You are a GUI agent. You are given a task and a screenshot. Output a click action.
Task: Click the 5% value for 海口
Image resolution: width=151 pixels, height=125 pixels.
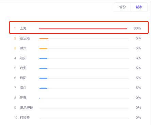(138, 88)
